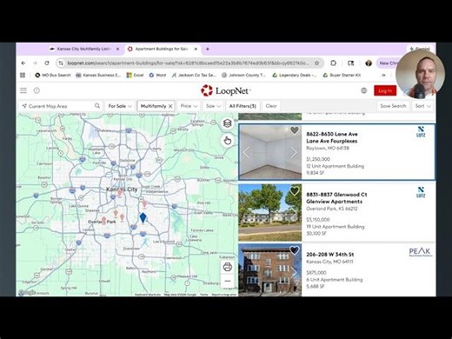Click the browser forward arrow

[x=35, y=63]
